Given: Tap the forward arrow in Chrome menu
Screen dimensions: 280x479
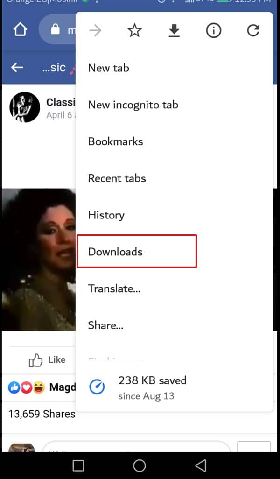Looking at the screenshot, I should click(x=95, y=30).
